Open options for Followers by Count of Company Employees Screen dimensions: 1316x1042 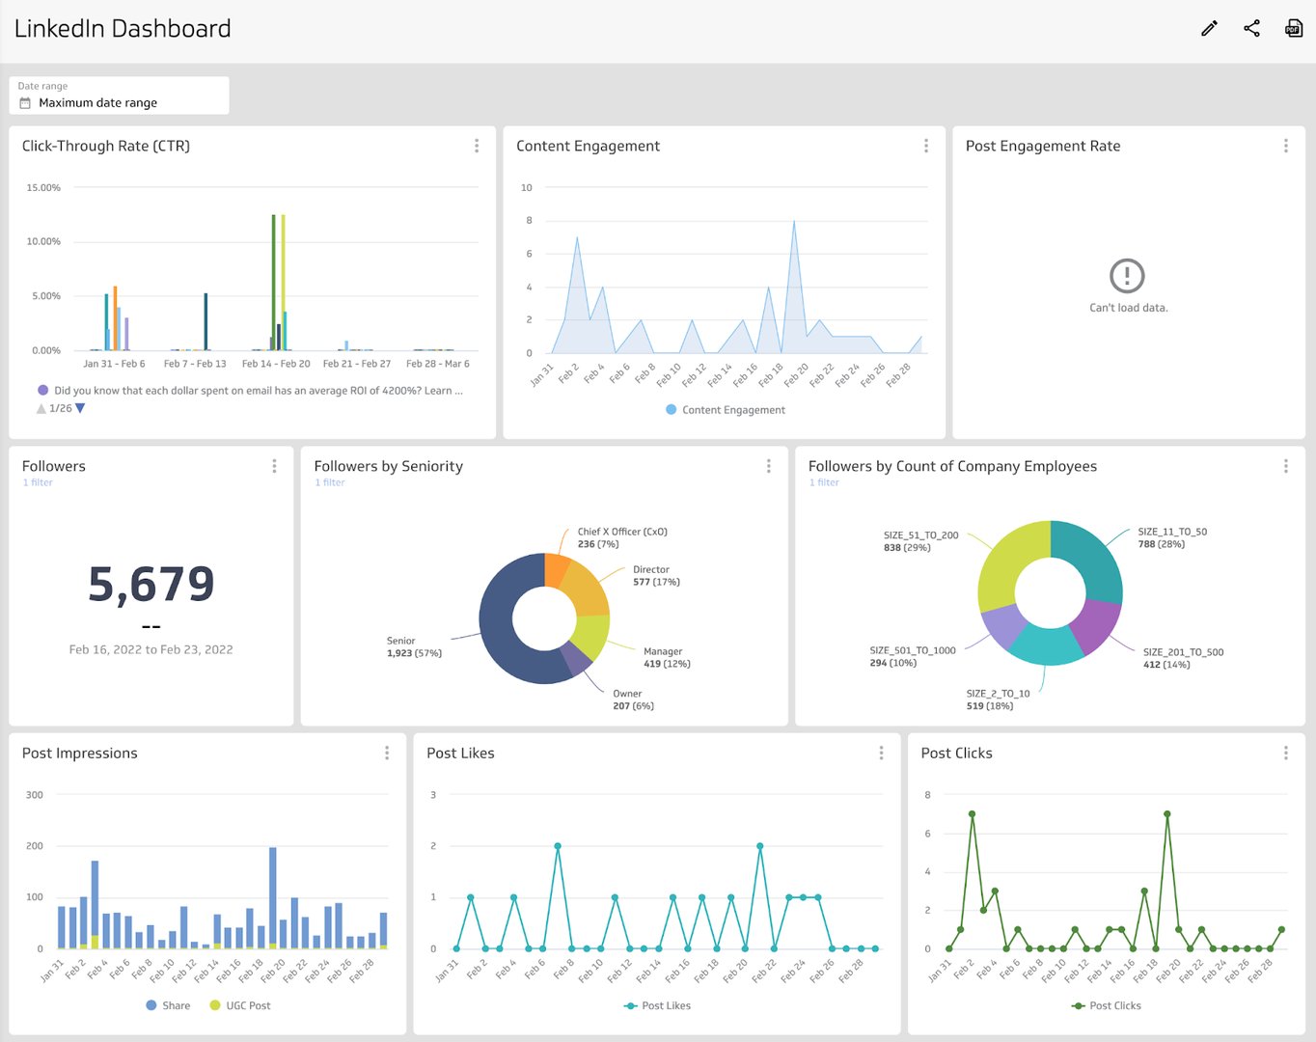coord(1285,466)
